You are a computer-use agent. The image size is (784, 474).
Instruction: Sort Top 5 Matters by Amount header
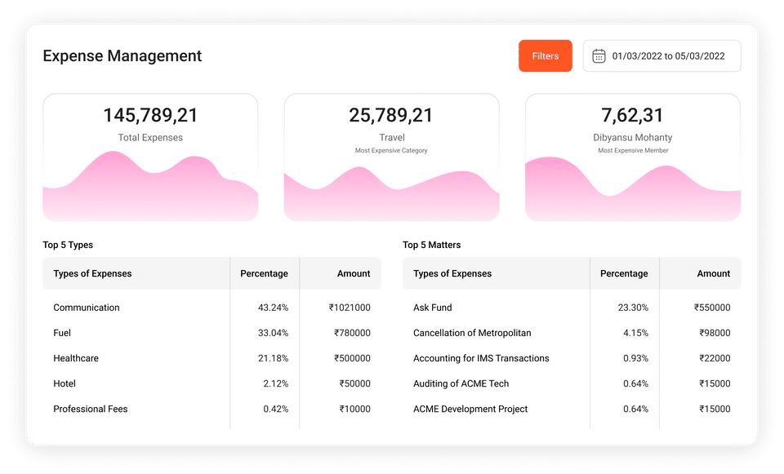click(x=714, y=274)
